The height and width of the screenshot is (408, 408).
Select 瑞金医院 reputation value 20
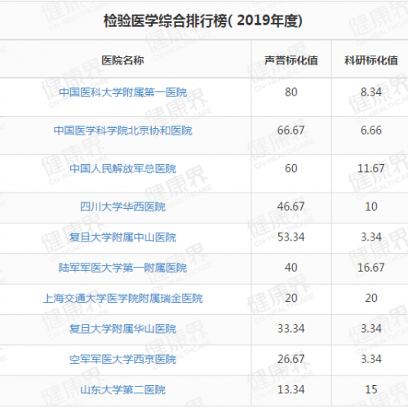[x=291, y=298]
